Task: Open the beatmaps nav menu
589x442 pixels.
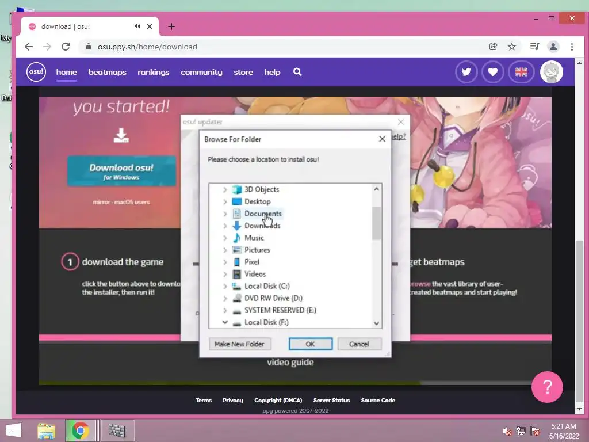Action: [107, 72]
